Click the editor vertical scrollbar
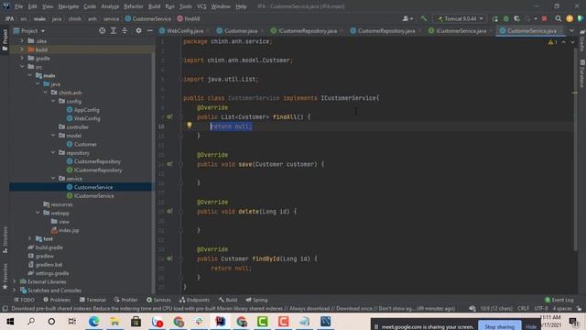586x330 pixels. tap(575, 149)
